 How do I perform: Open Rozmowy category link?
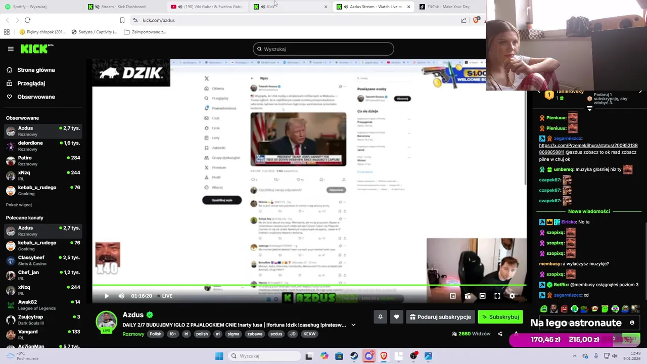(133, 334)
